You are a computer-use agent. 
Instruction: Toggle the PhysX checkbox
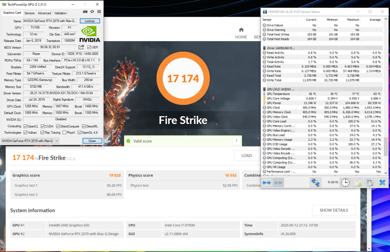point(64,132)
